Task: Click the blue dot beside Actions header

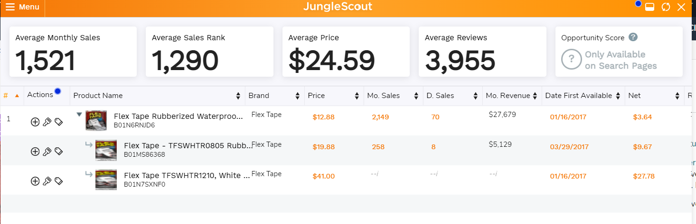Action: point(57,91)
